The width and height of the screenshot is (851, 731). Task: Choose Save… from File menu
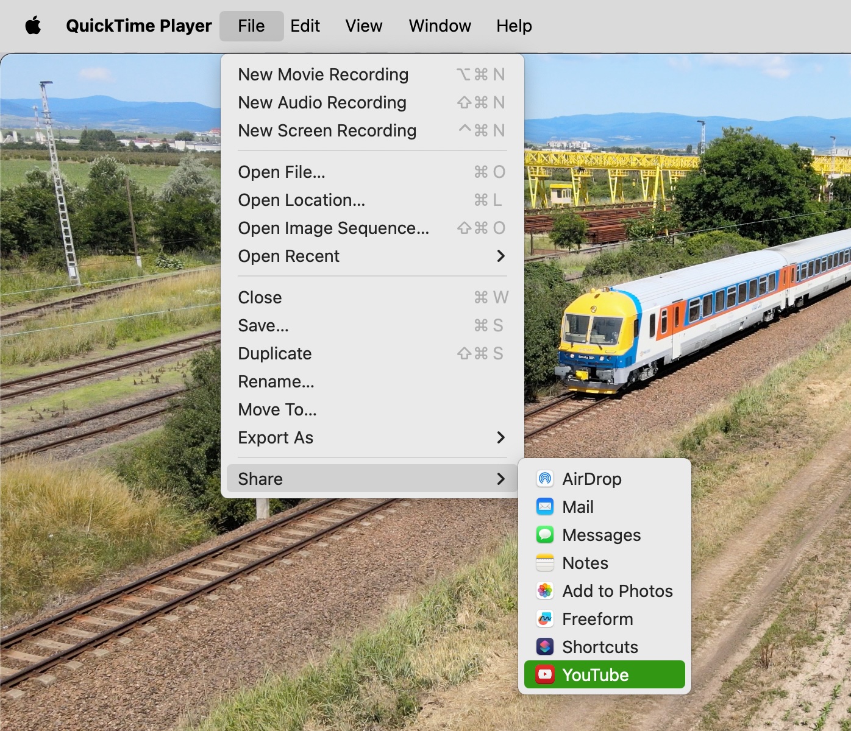coord(372,325)
